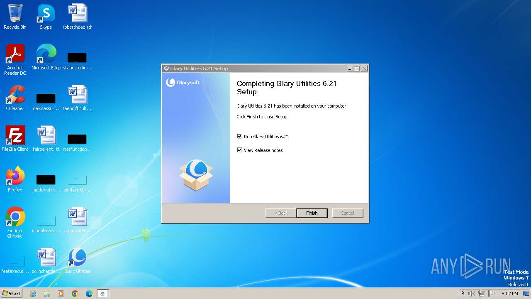This screenshot has height=299, width=531.
Task: Minimize the Glary Utilities Setup window
Action: [350, 69]
